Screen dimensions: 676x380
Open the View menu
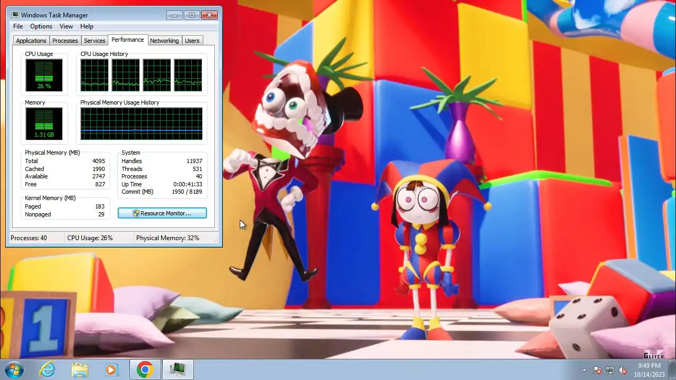point(66,26)
